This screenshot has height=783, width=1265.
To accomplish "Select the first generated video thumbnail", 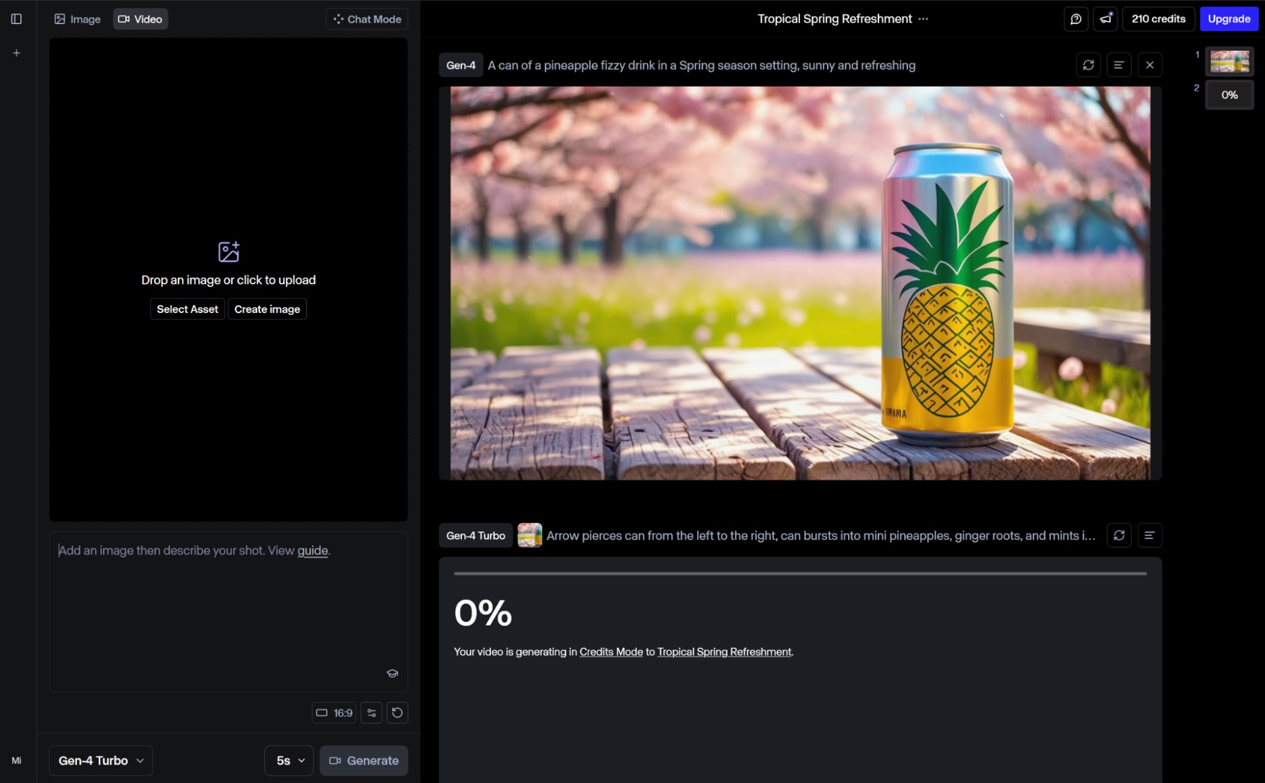I will pos(1229,61).
